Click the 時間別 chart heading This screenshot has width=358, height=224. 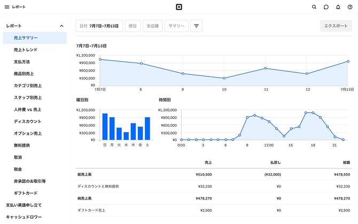(165, 100)
